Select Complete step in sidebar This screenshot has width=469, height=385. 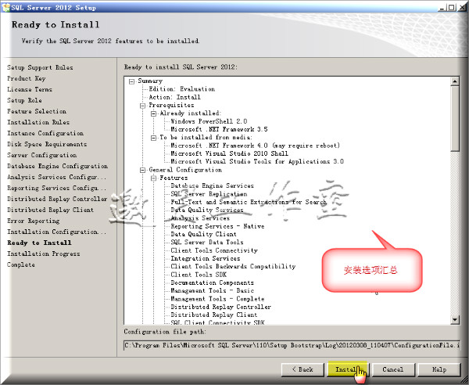tap(21, 265)
